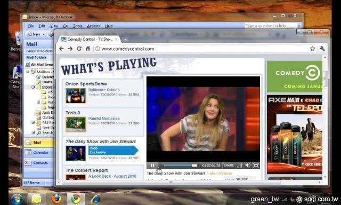Open Painful Memories video link
This screenshot has height=205, width=341.
tap(104, 119)
